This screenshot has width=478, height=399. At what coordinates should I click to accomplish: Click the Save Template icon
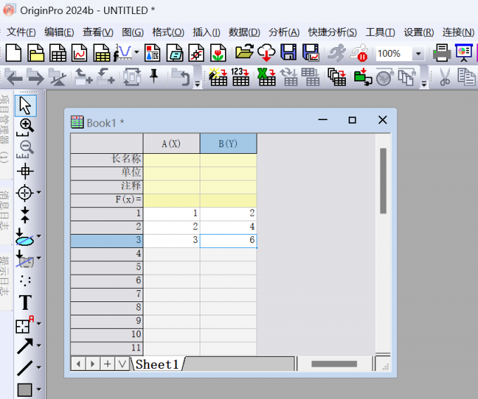click(311, 53)
